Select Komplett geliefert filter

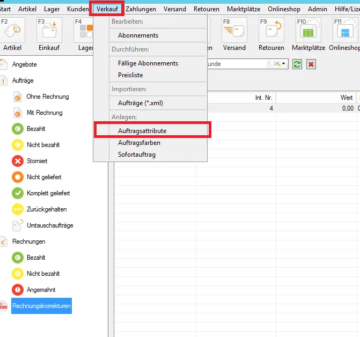click(48, 193)
